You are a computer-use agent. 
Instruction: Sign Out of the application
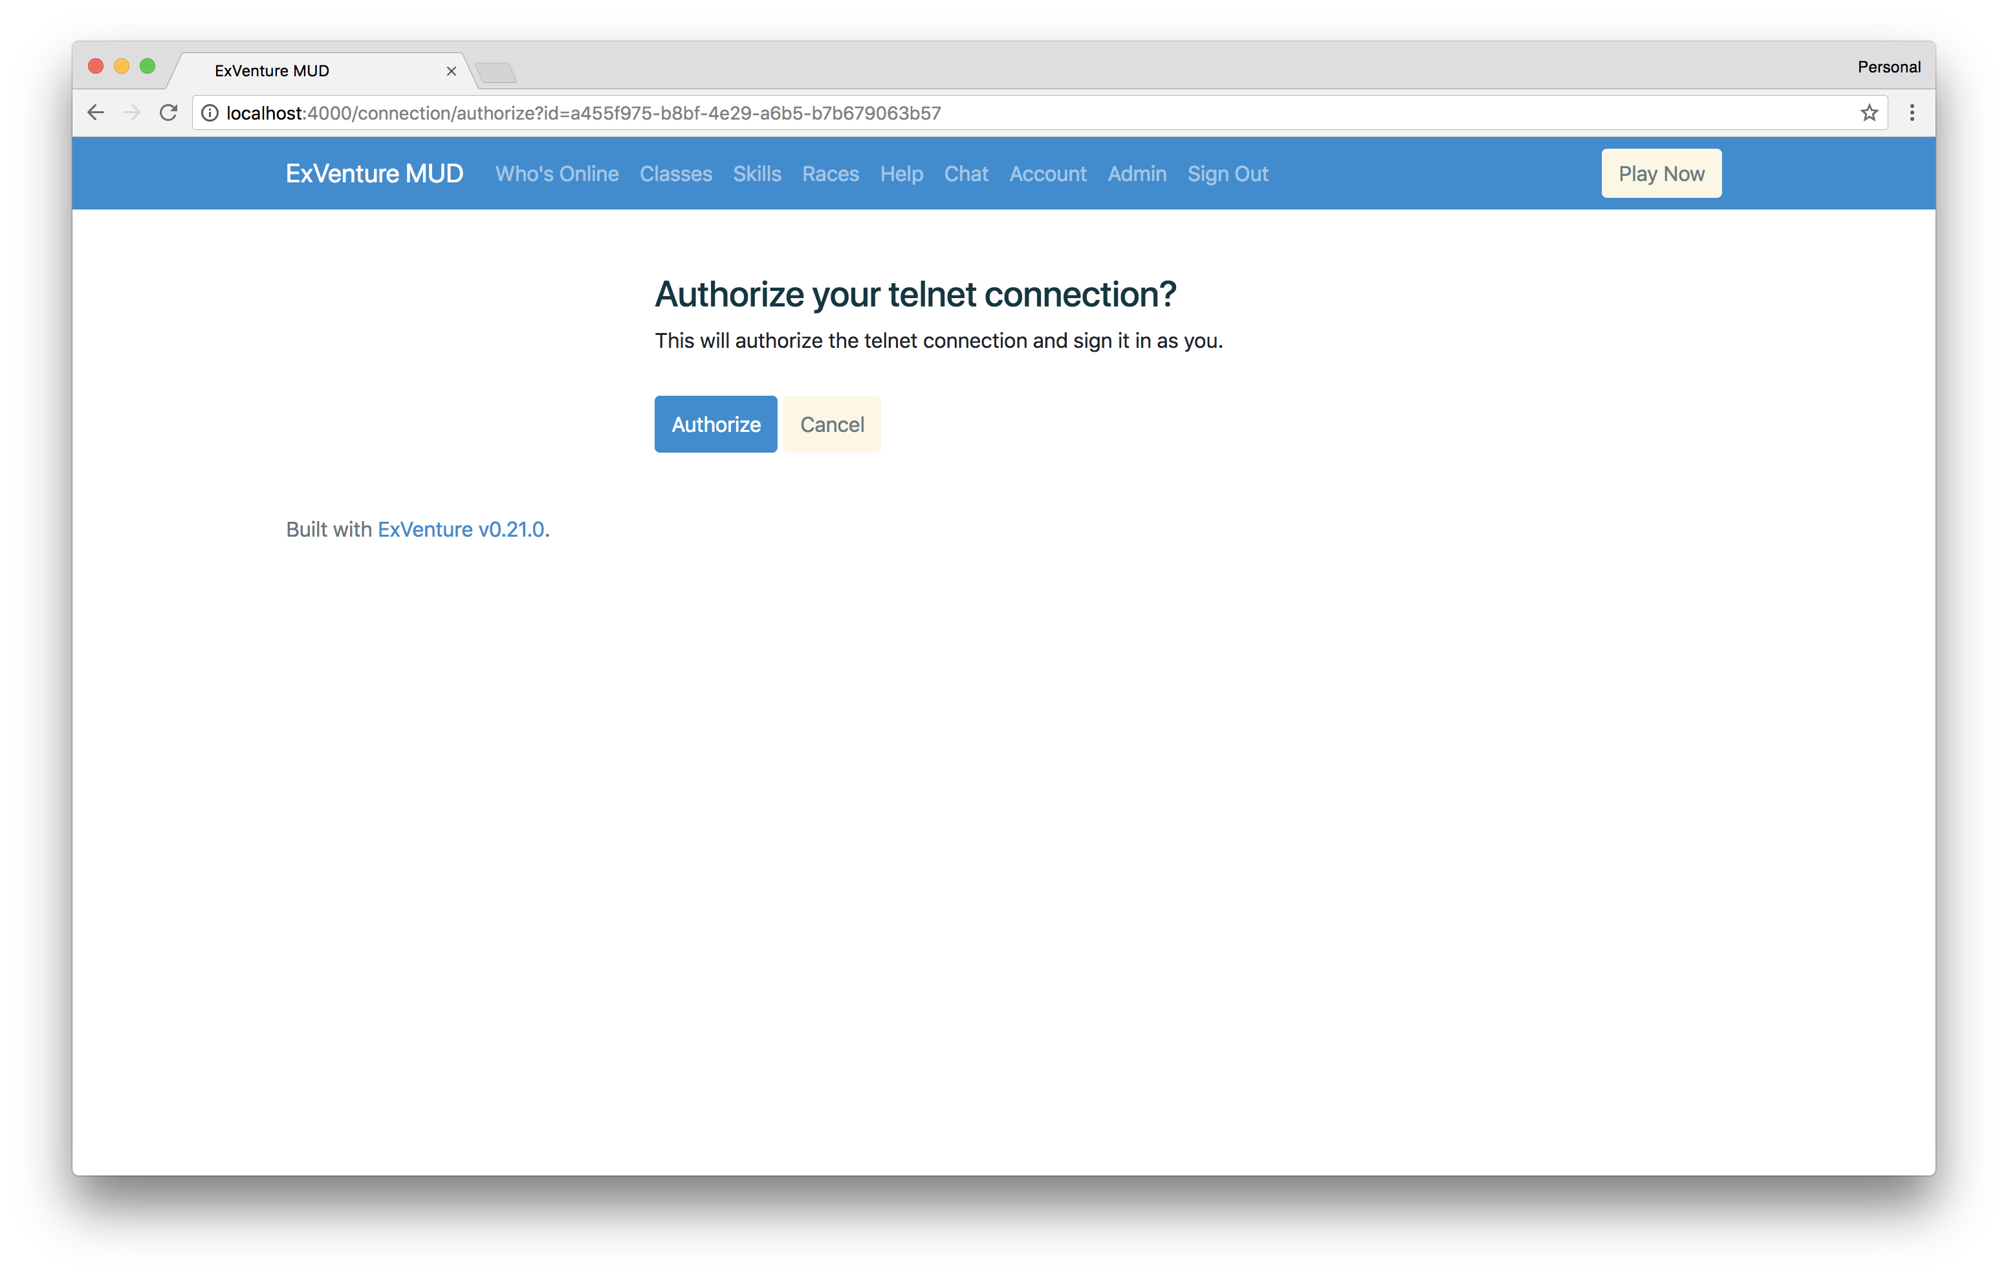1228,174
